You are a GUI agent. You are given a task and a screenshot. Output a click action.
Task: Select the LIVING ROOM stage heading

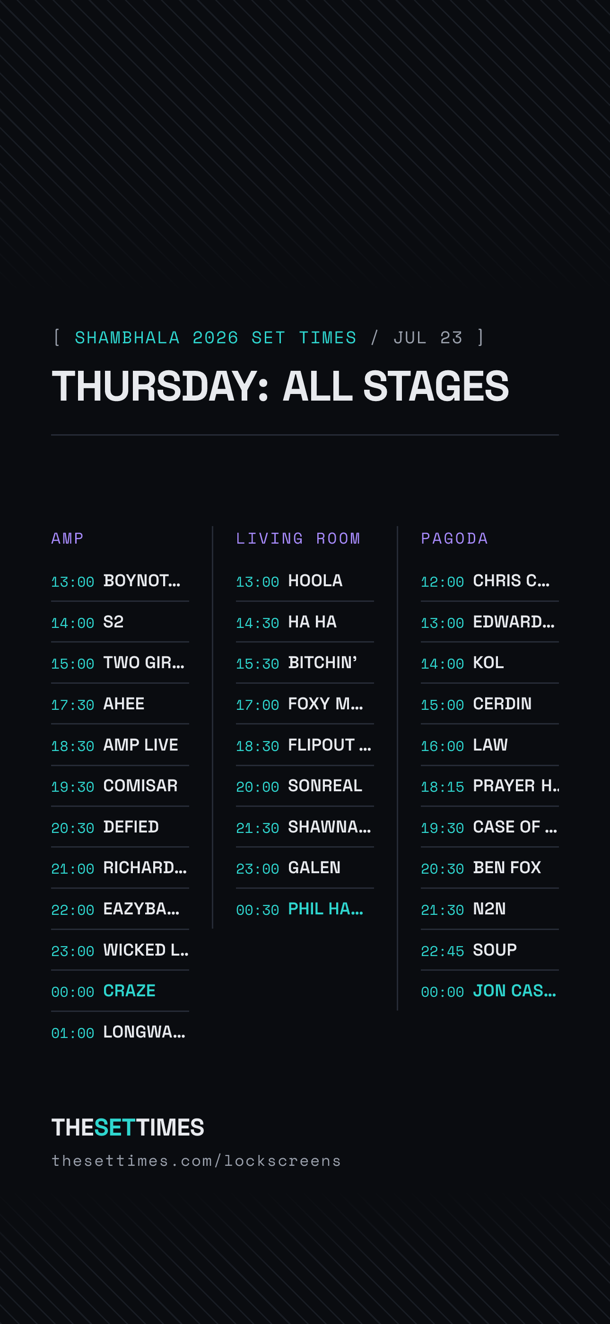[x=298, y=538]
